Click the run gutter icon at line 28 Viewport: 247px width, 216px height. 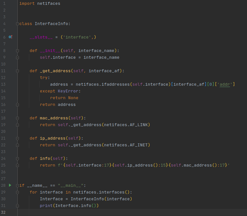tap(10, 185)
